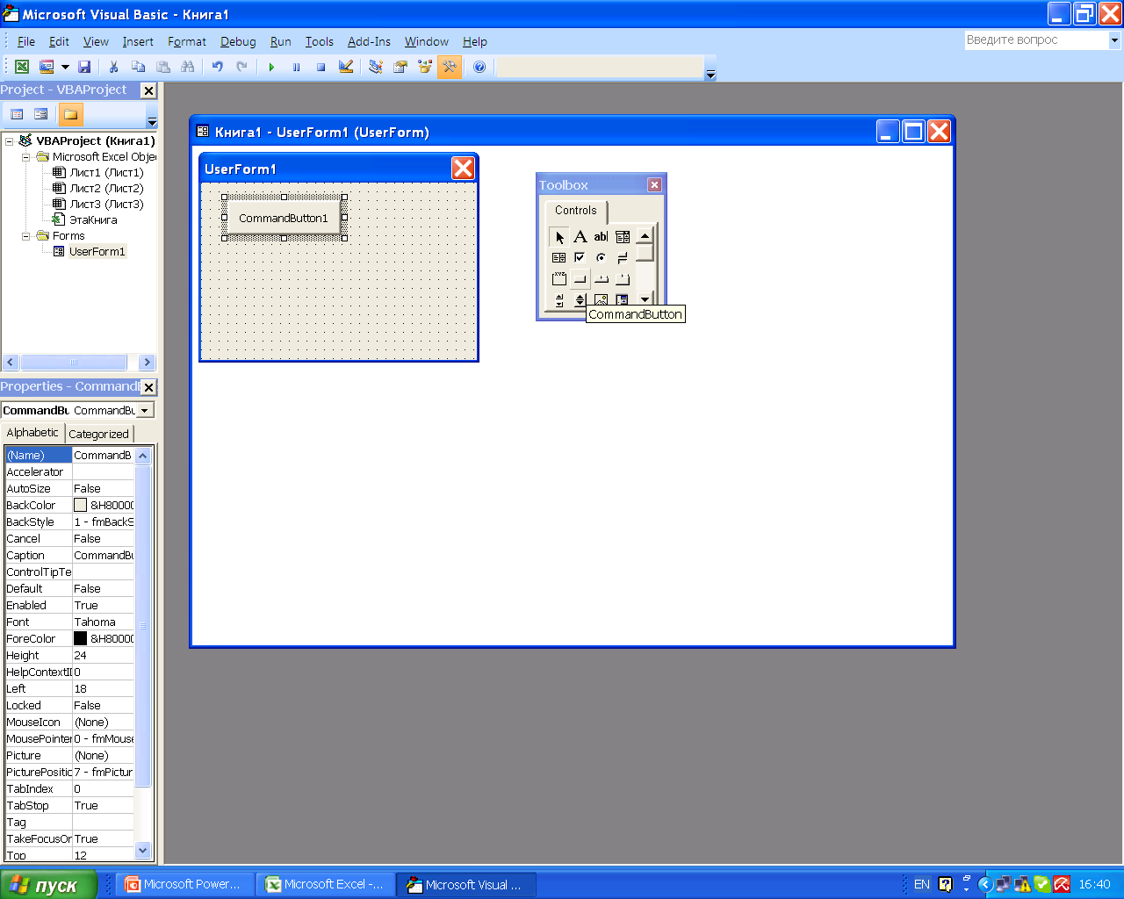This screenshot has width=1124, height=899.
Task: Open Find with the binoculars icon
Action: [x=187, y=67]
